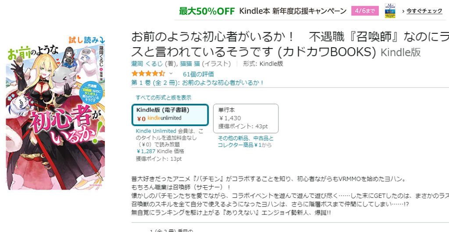Expand すべての形式と版を表示

pyautogui.click(x=163, y=98)
